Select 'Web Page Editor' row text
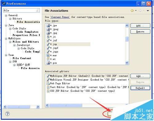154x121 pixels. [x=60, y=83]
